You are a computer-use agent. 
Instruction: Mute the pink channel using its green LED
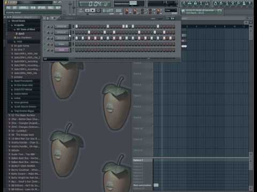pos(45,50)
